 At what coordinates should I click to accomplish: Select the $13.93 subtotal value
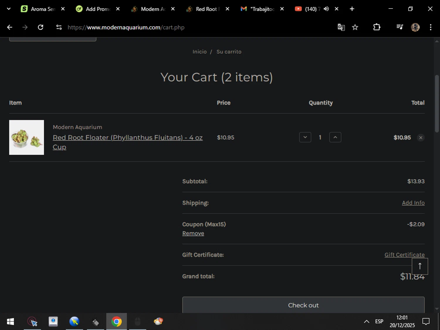point(416,181)
